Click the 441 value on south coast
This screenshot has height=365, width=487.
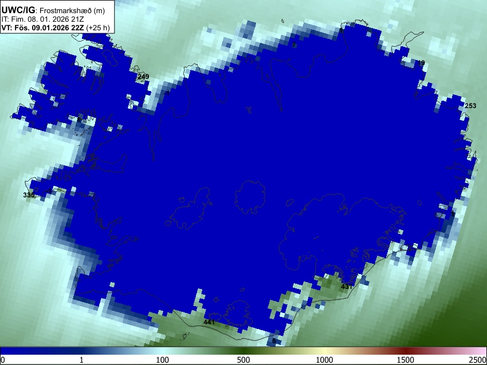(x=209, y=322)
